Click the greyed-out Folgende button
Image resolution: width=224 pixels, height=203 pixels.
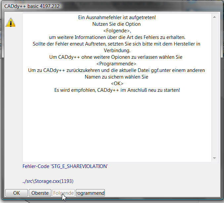tap(64, 193)
